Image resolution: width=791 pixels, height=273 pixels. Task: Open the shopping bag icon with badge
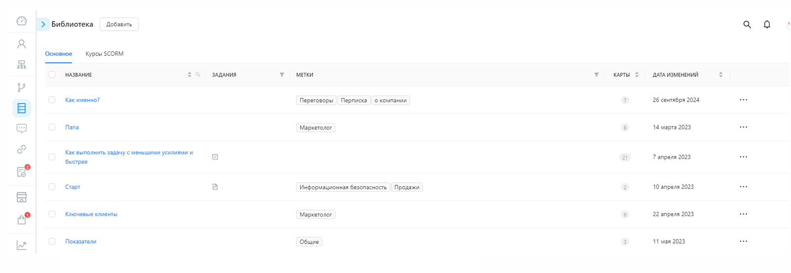click(22, 219)
